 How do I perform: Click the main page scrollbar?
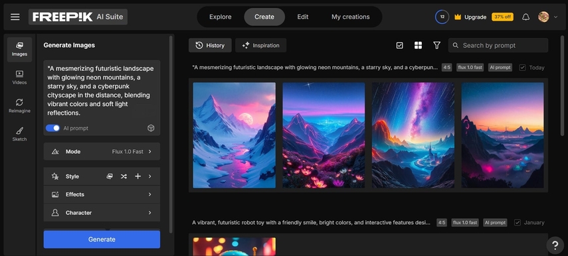563,85
